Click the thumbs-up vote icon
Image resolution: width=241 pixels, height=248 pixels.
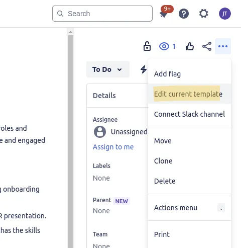[190, 46]
